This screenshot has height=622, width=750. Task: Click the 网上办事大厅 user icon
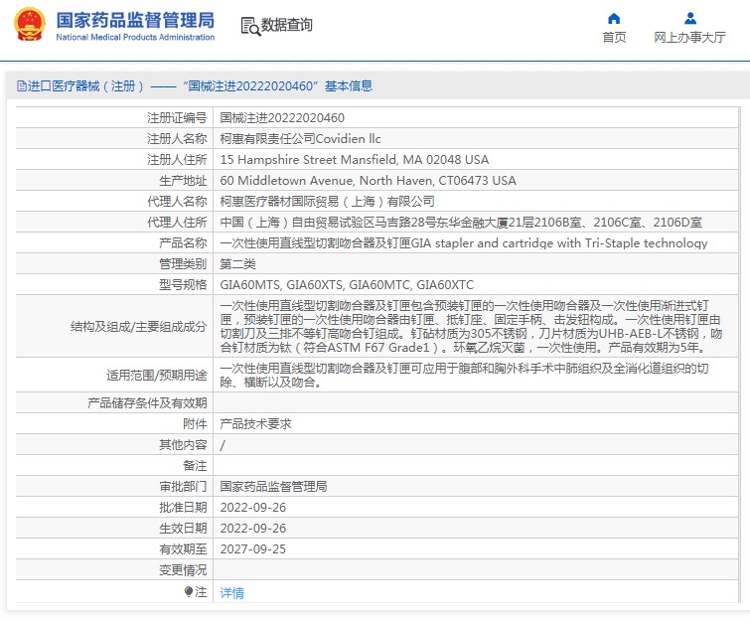pos(689,19)
